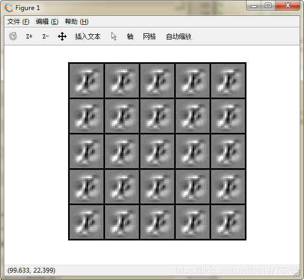Click the Figure 1 Octave title icon
The height and width of the screenshot is (280, 304).
[x=8, y=8]
